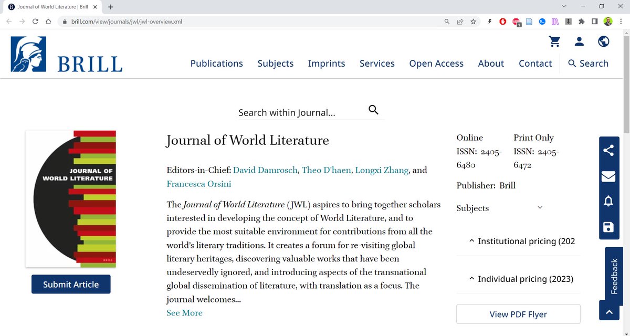630x336 pixels.
Task: Open the extensions puzzle piece menu
Action: click(x=582, y=22)
